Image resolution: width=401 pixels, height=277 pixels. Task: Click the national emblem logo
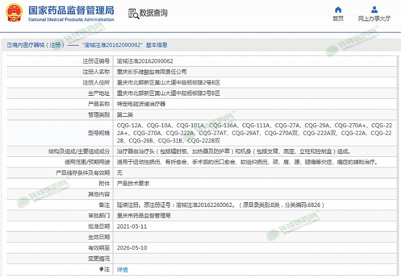coord(14,13)
